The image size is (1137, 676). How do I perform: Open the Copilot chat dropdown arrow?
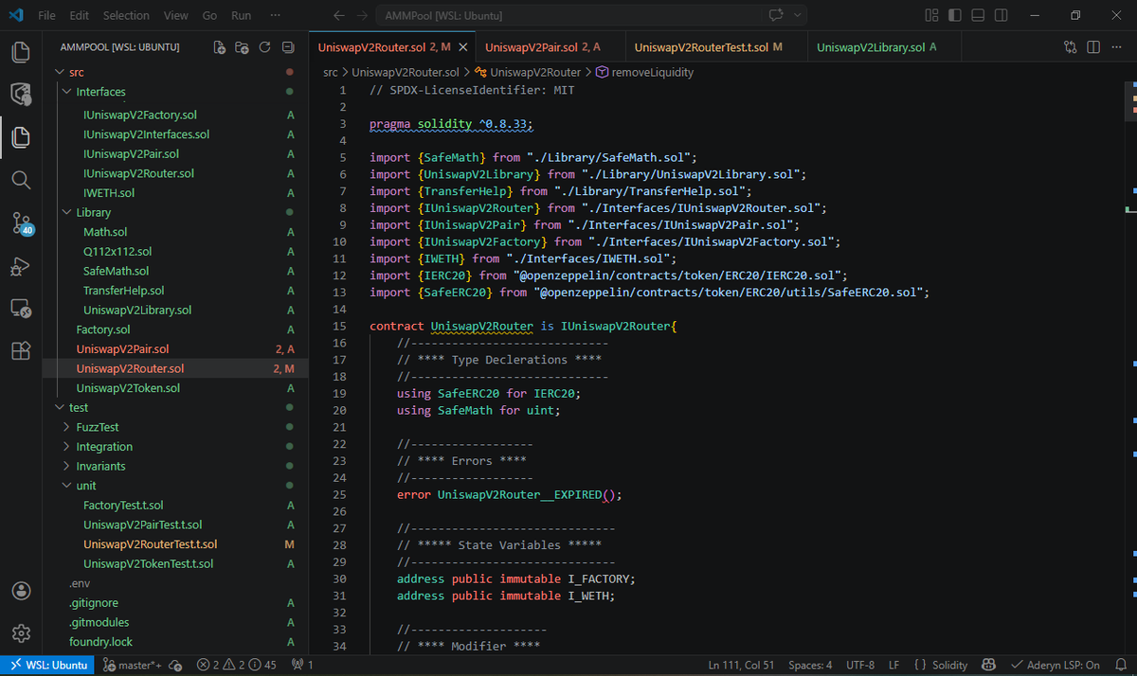798,16
